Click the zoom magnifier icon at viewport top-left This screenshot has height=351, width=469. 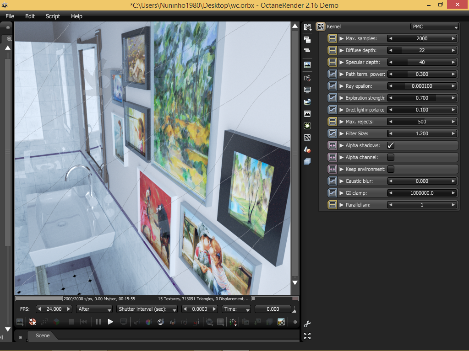pos(9,39)
